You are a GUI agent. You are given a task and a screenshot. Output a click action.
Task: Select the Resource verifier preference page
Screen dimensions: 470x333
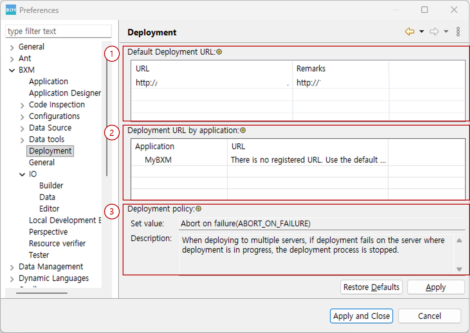(x=57, y=243)
